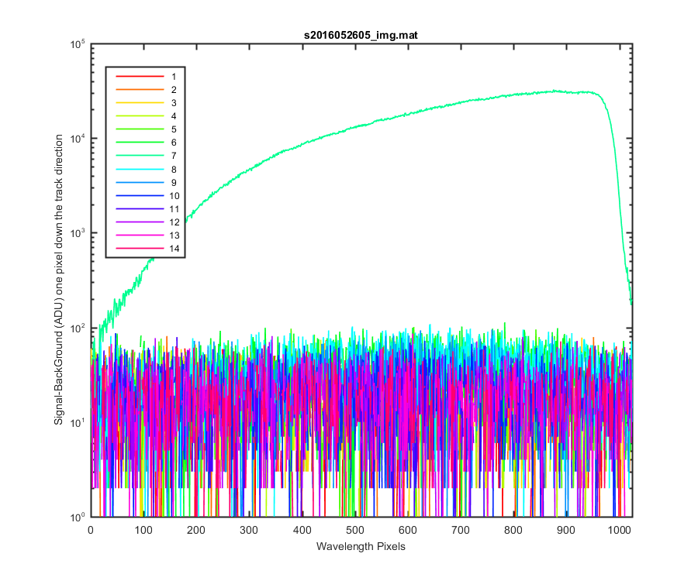Click y-axis tick label 10^2

click(x=78, y=329)
